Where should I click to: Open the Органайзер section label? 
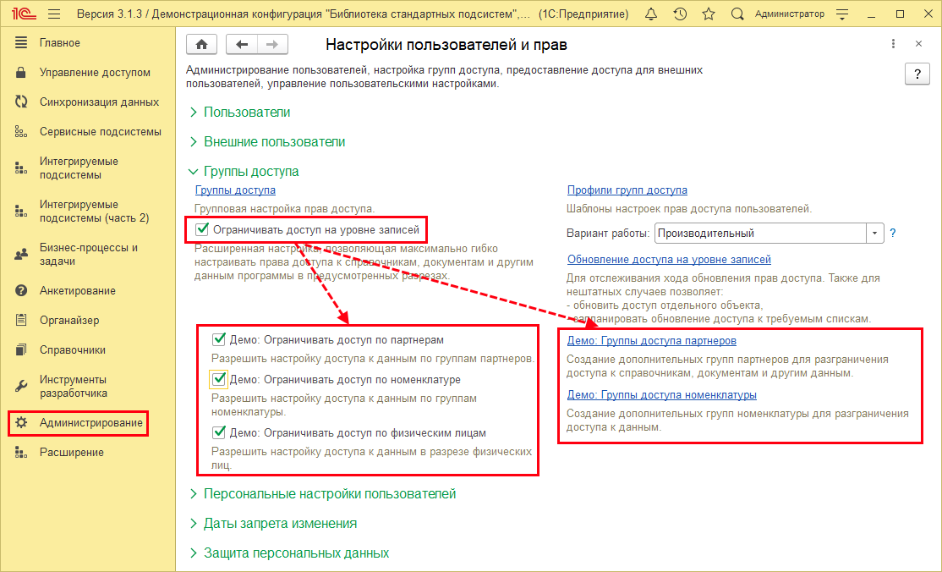[x=69, y=320]
